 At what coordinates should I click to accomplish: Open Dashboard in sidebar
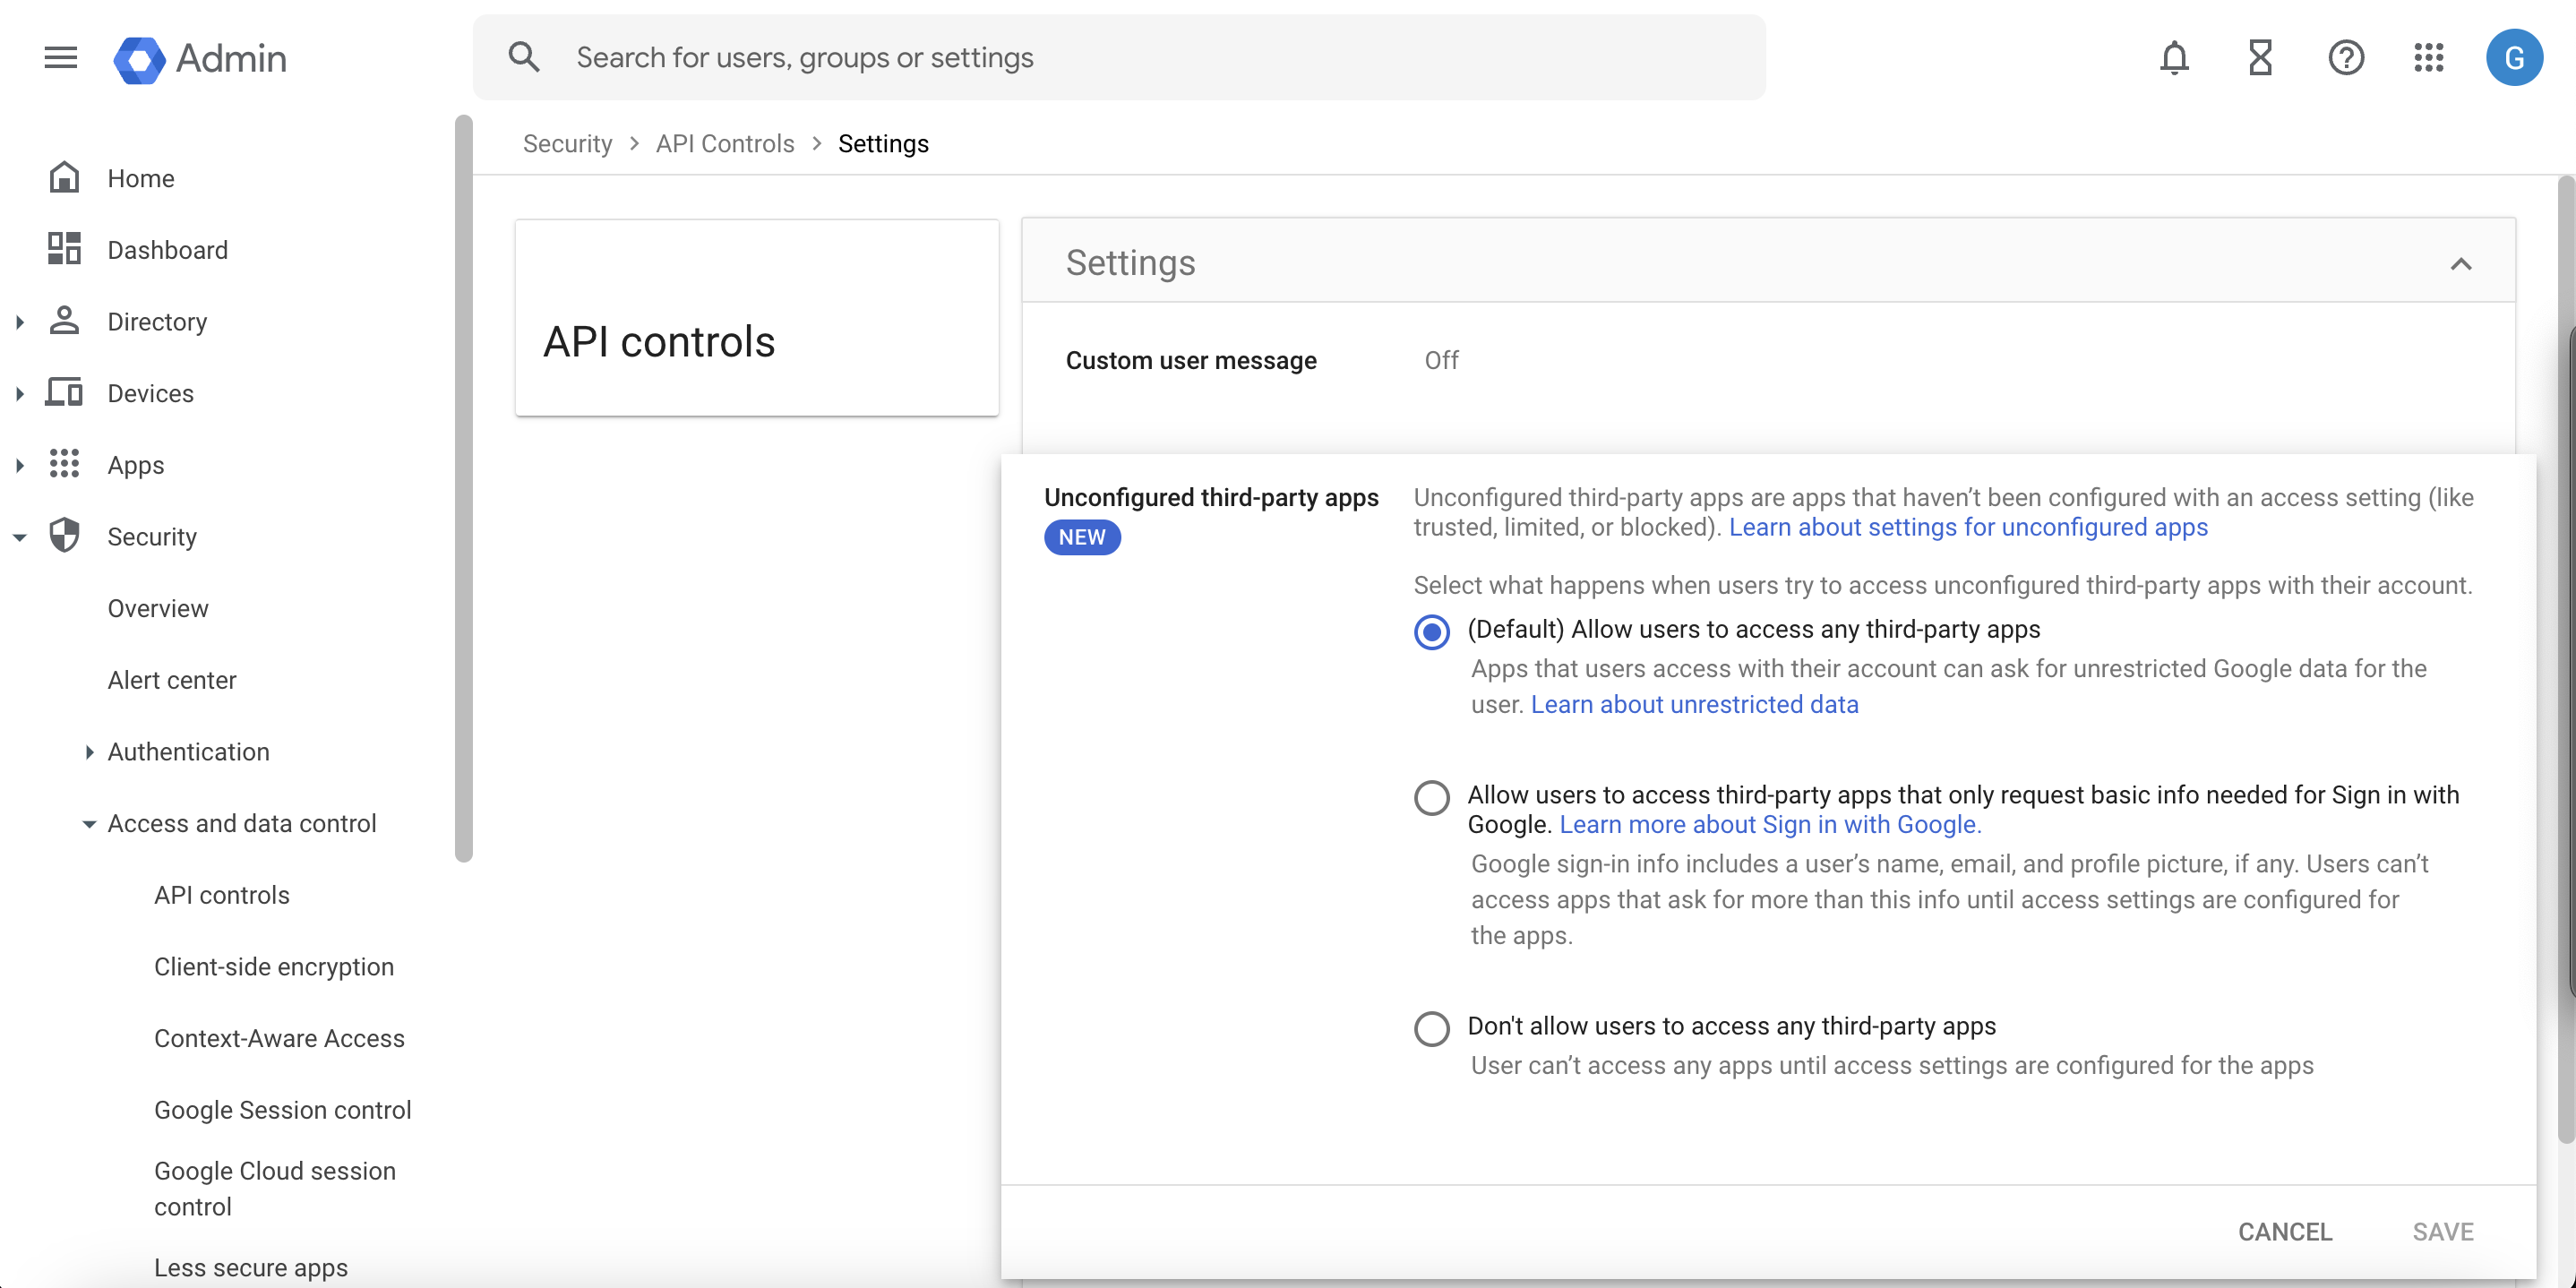point(168,250)
